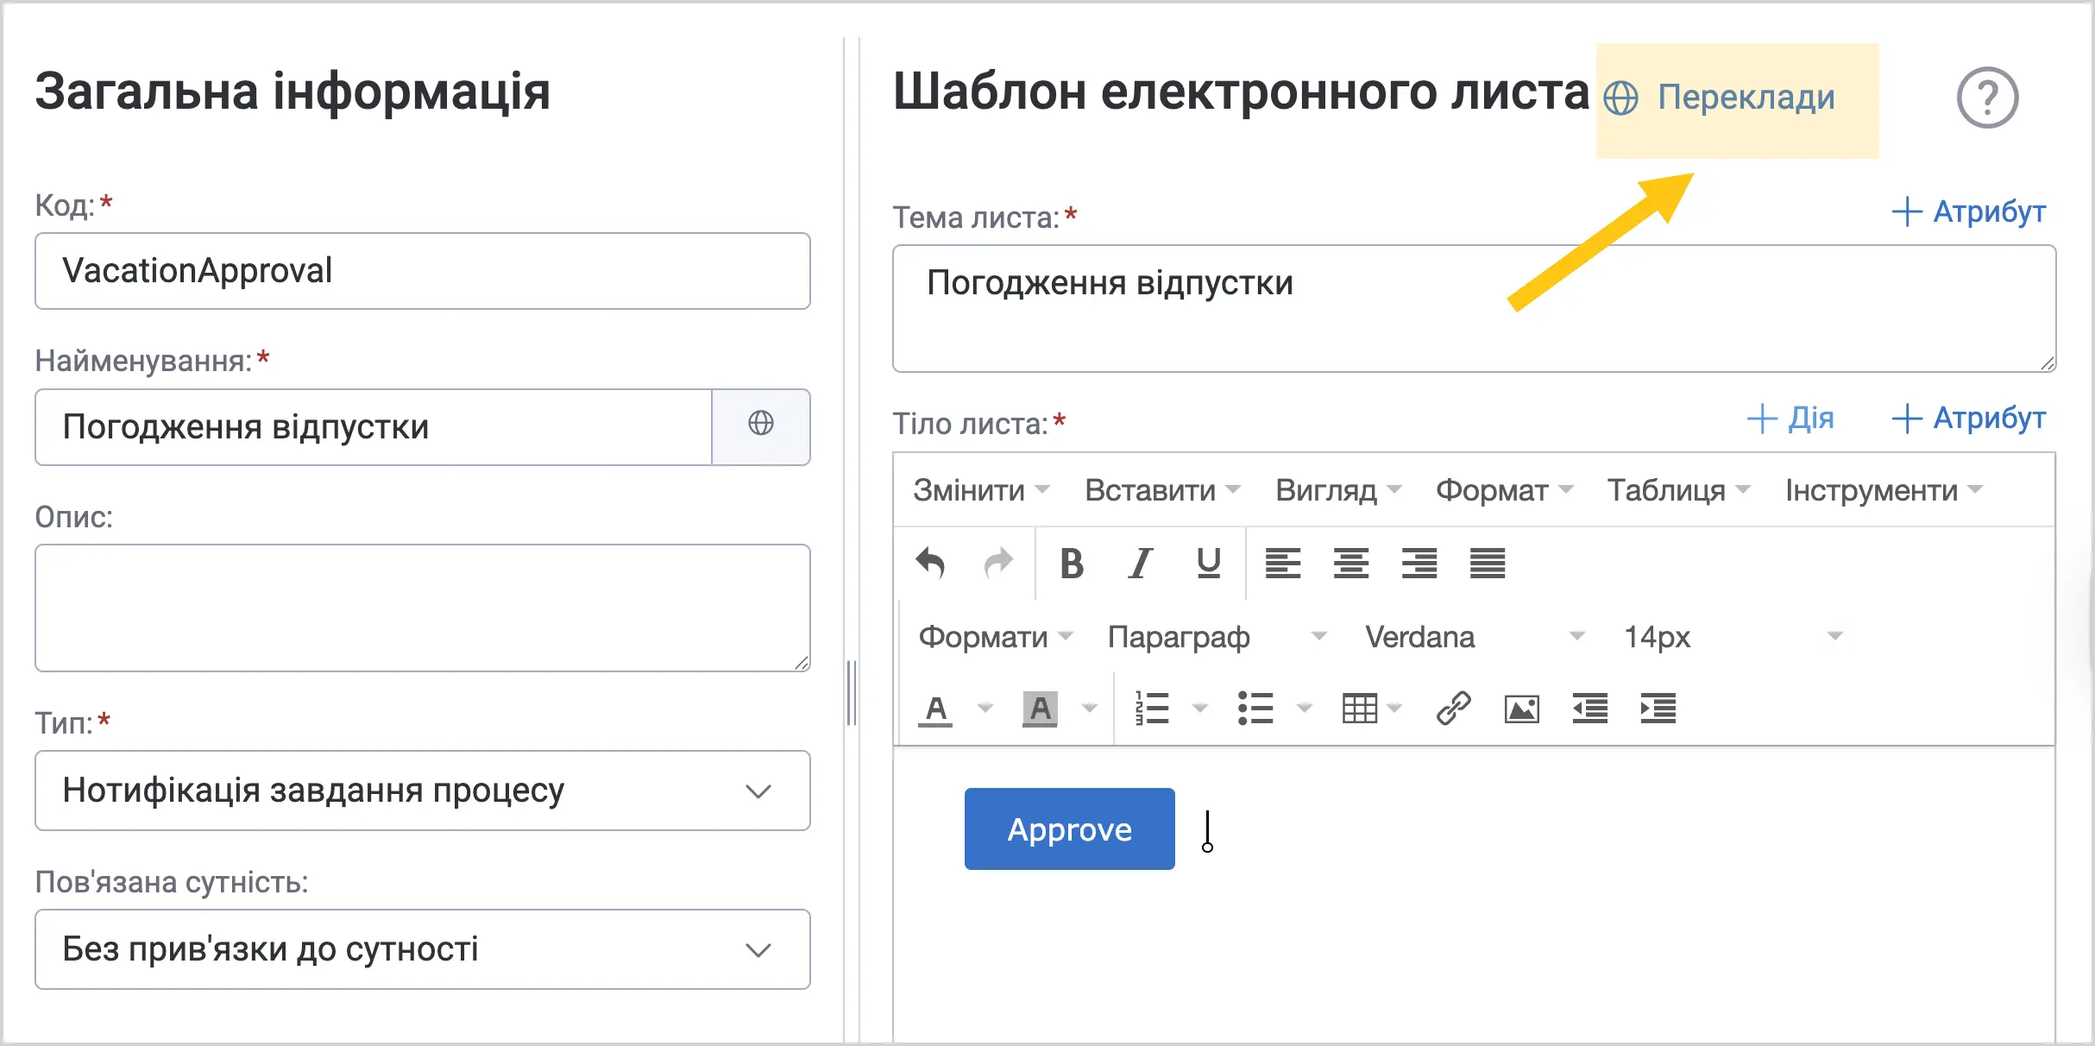
Task: Decrease indent icon
Action: [x=1590, y=709]
